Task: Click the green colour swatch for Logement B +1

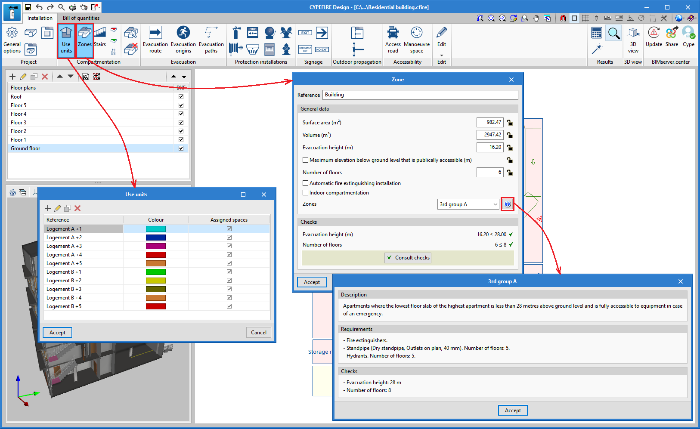Action: [x=155, y=272]
